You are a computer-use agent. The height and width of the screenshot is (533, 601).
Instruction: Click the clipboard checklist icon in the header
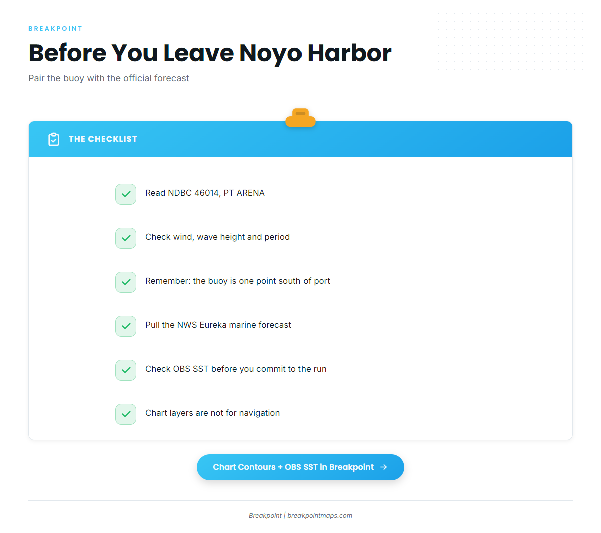point(54,139)
